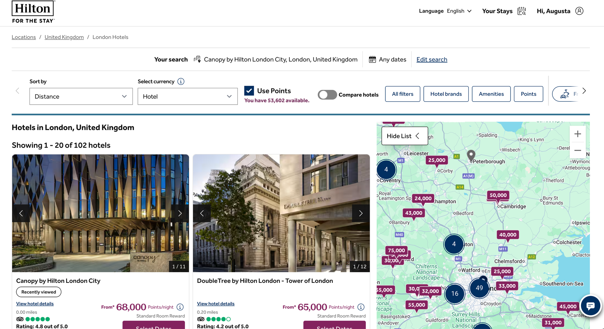Click the Recently viewed tag on Canopy hotel
This screenshot has width=604, height=329.
click(x=38, y=292)
